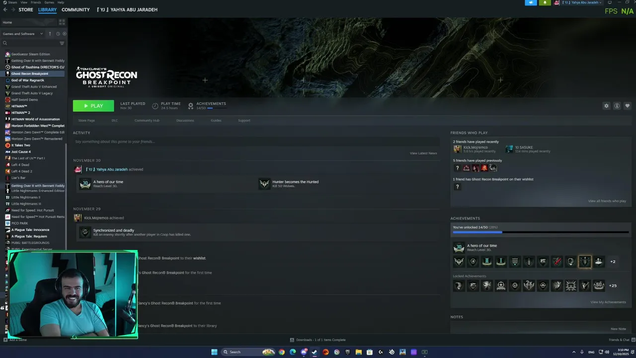Select GeoGuessr Steam Edition in library
The image size is (636, 358).
click(x=30, y=54)
